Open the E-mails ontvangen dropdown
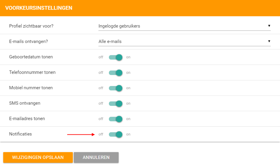This screenshot has width=280, height=167. [x=184, y=42]
